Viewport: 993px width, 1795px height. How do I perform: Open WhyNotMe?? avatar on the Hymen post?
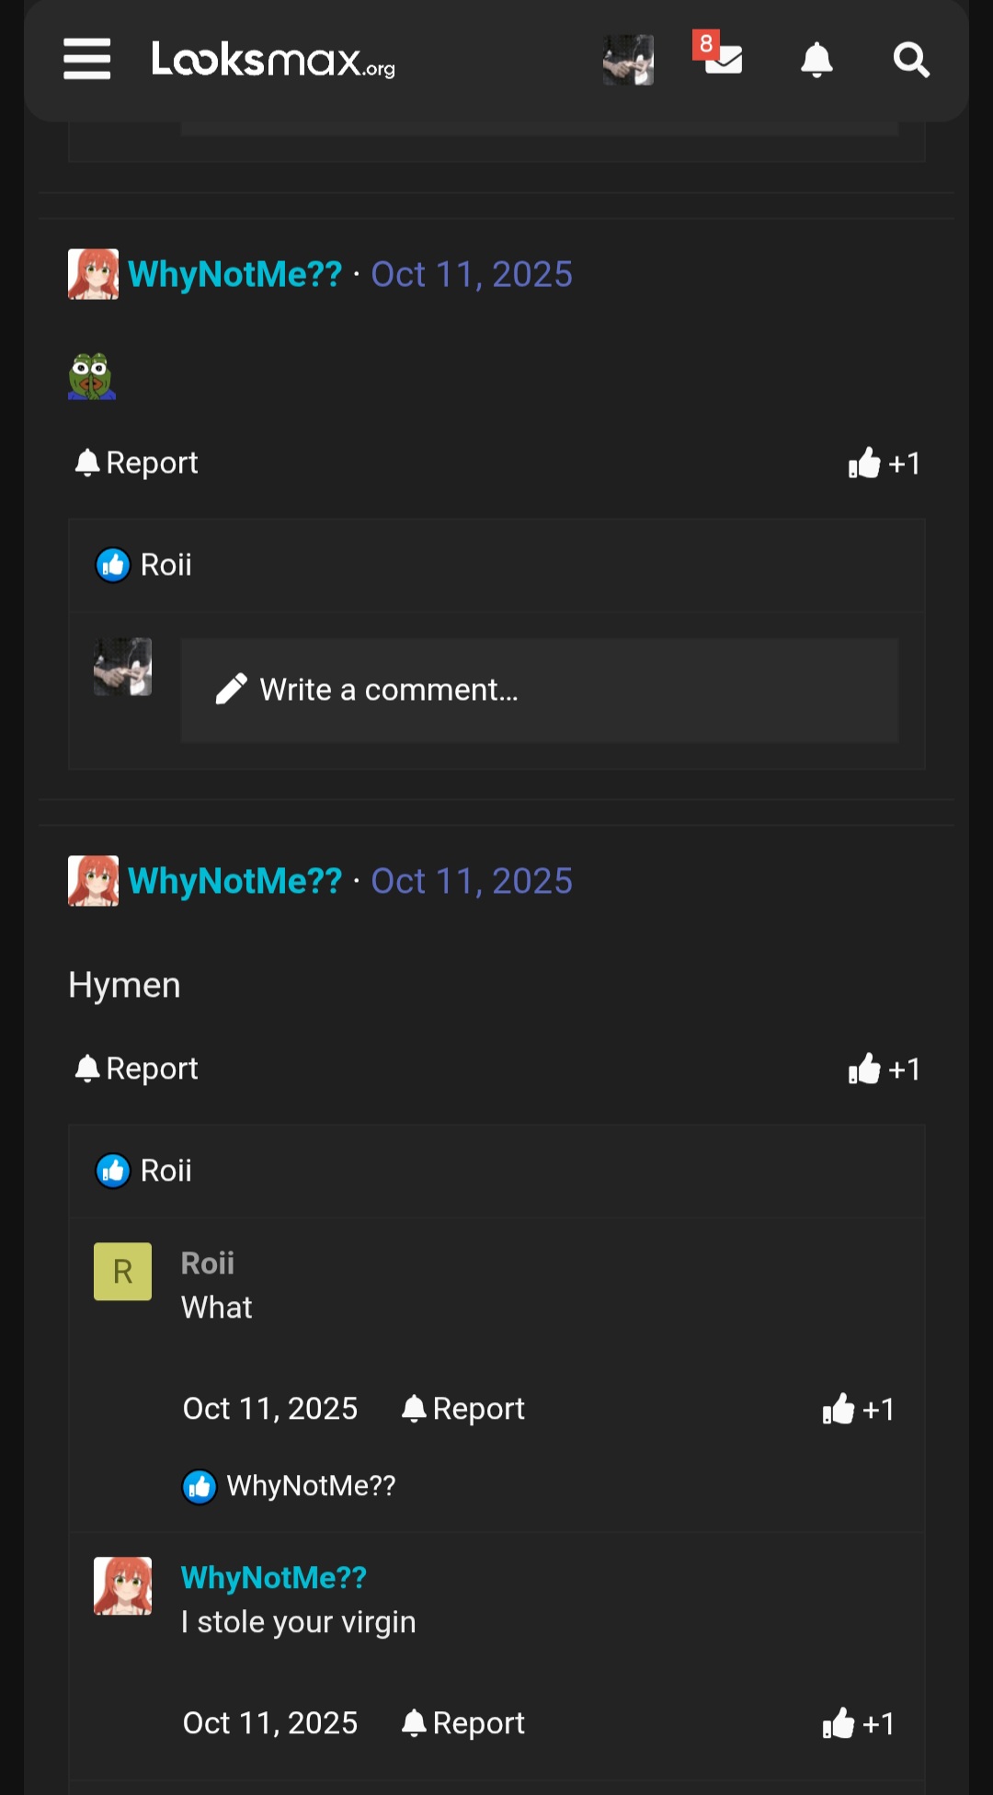93,881
